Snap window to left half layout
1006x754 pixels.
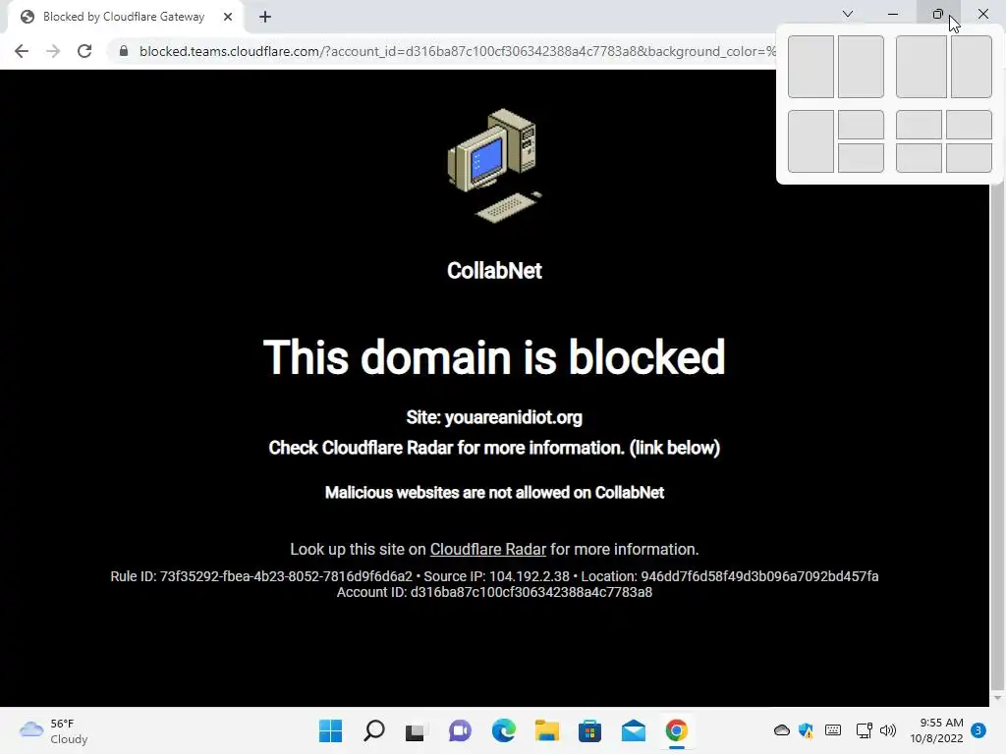[810, 67]
